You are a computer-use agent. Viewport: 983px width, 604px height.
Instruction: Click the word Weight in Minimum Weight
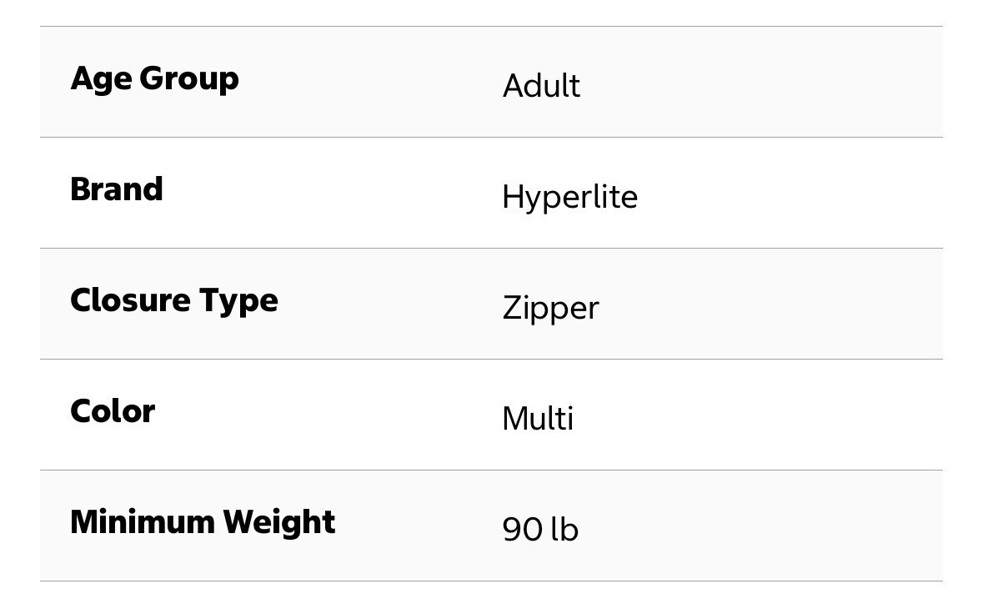pos(279,523)
